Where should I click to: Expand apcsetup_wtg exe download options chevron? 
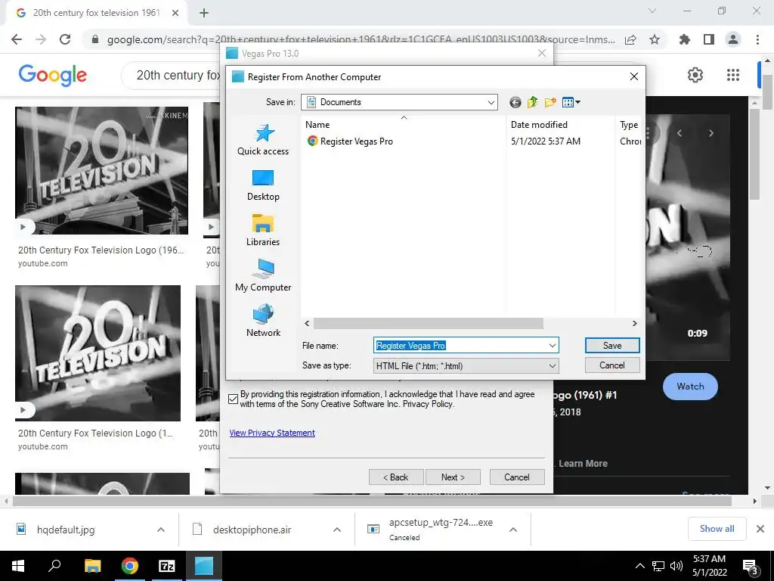pos(513,530)
